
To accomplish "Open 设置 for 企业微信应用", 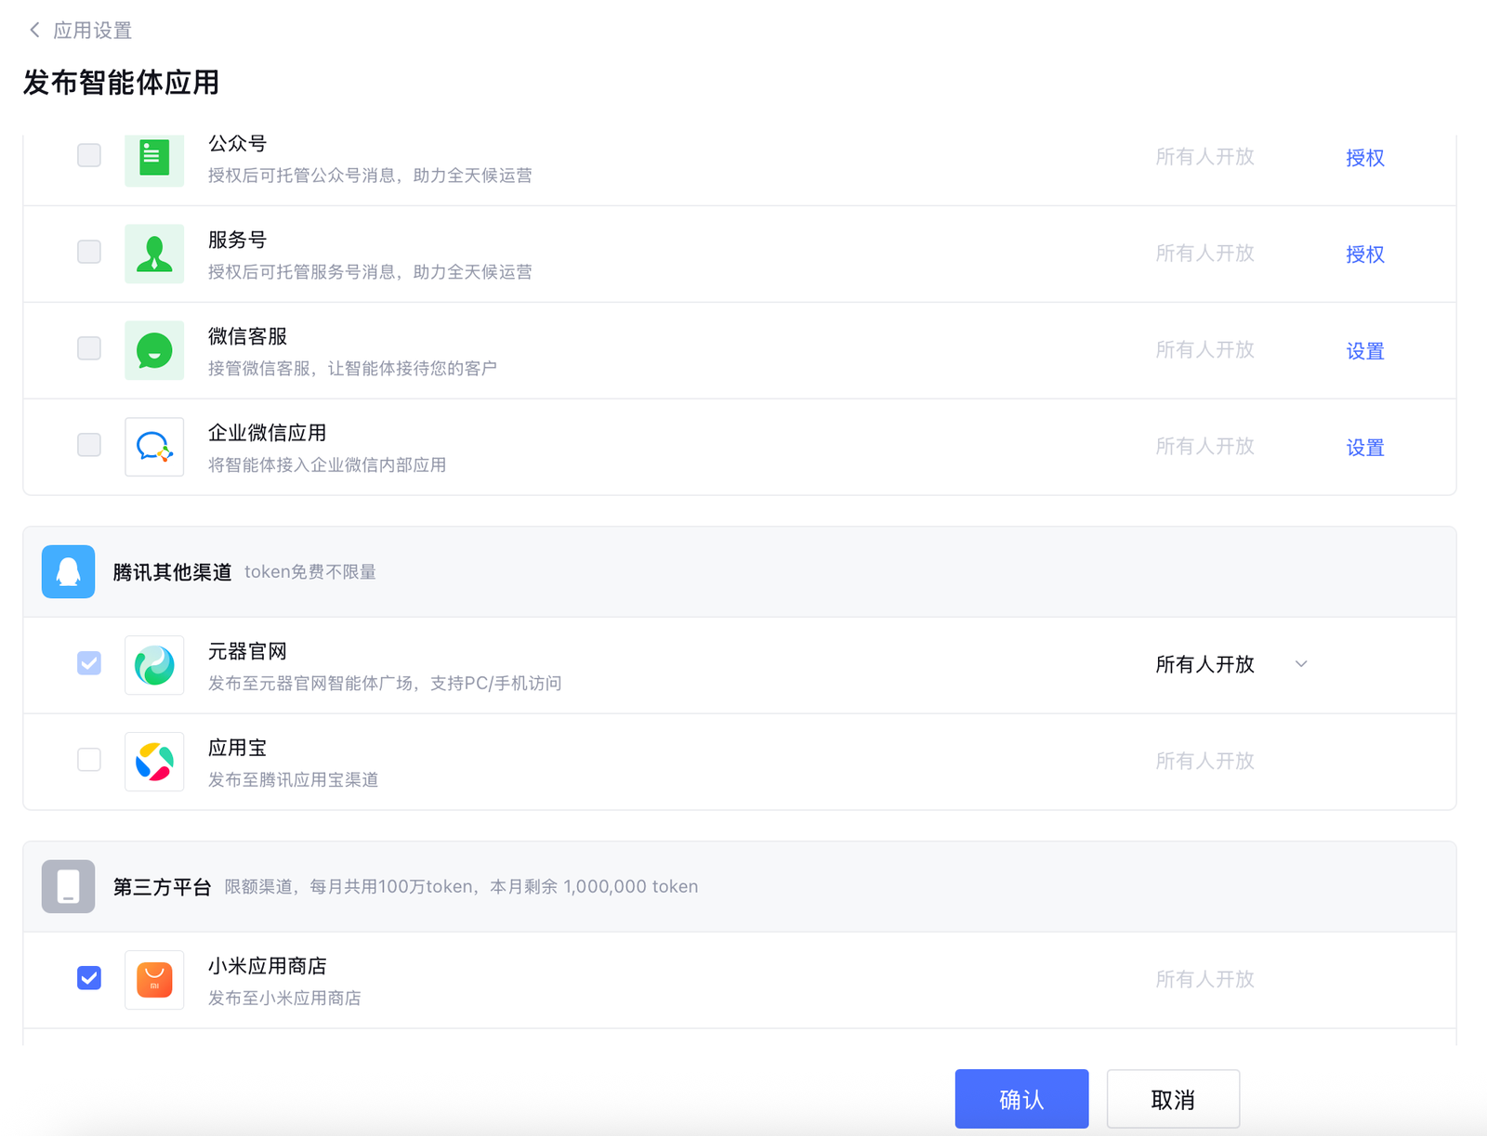I will tap(1364, 448).
